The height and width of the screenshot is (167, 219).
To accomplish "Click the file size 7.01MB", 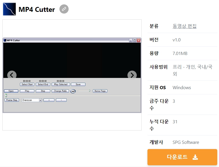I will [180, 54].
